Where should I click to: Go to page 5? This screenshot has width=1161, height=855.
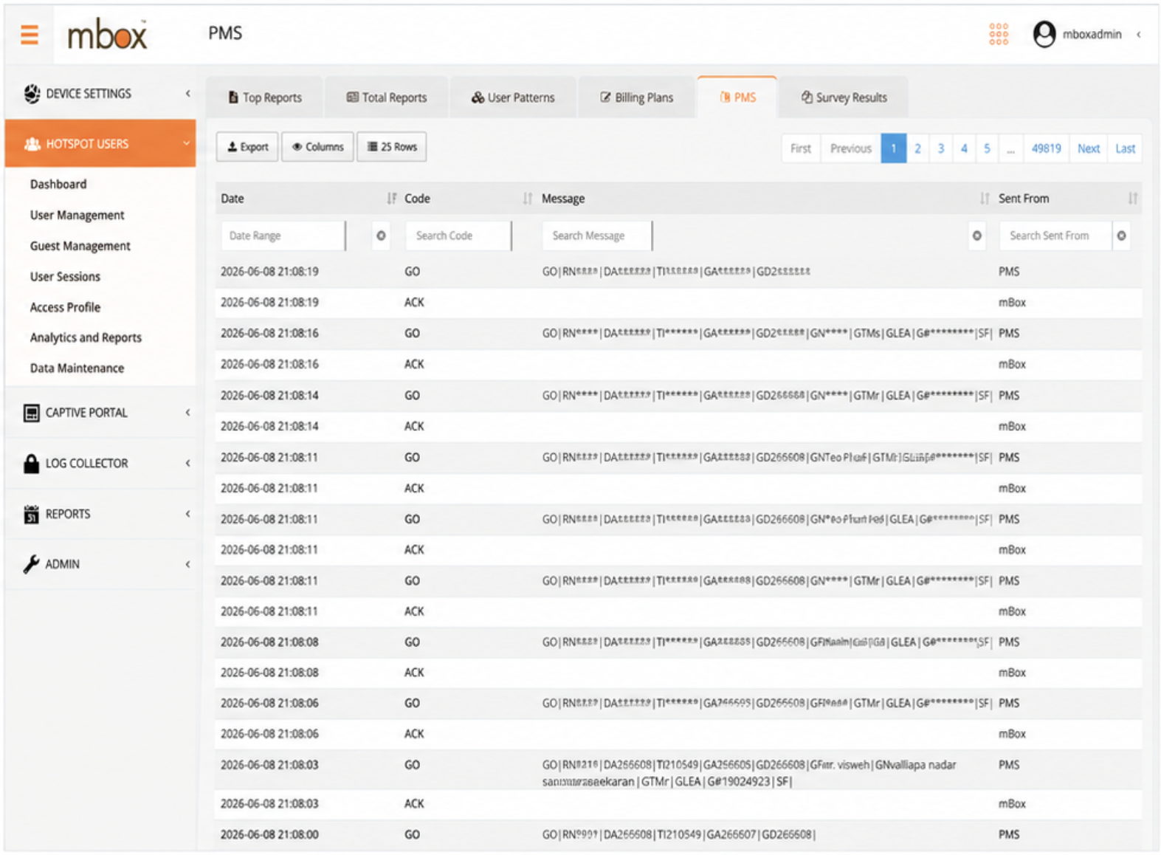pos(987,148)
